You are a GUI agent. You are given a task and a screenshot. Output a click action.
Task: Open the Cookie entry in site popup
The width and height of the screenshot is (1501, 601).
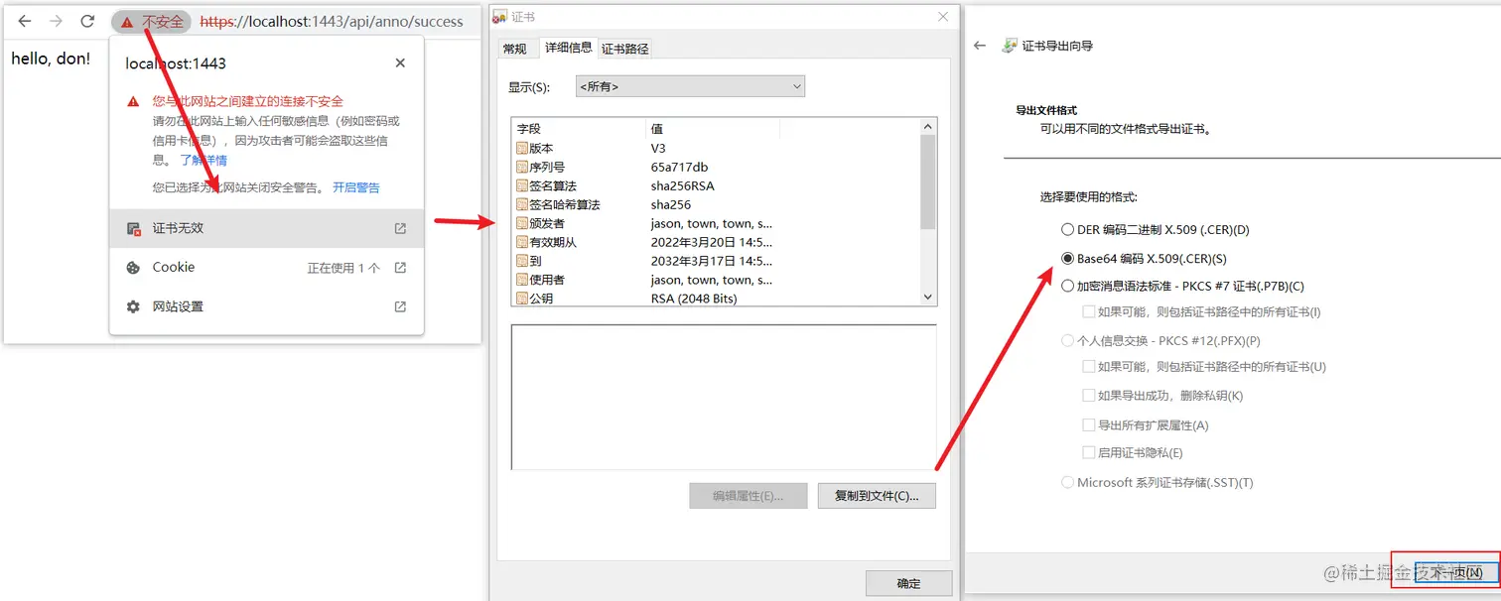267,268
